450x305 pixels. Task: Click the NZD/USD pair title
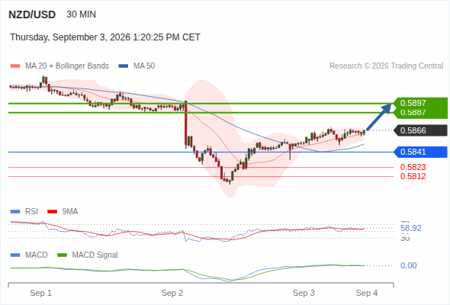[32, 14]
